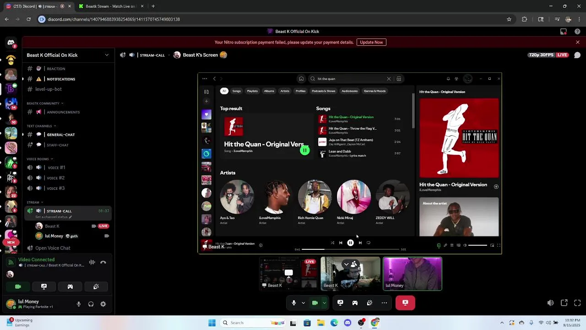
Task: Open Chrome extensions puzzle icon
Action: click(525, 19)
